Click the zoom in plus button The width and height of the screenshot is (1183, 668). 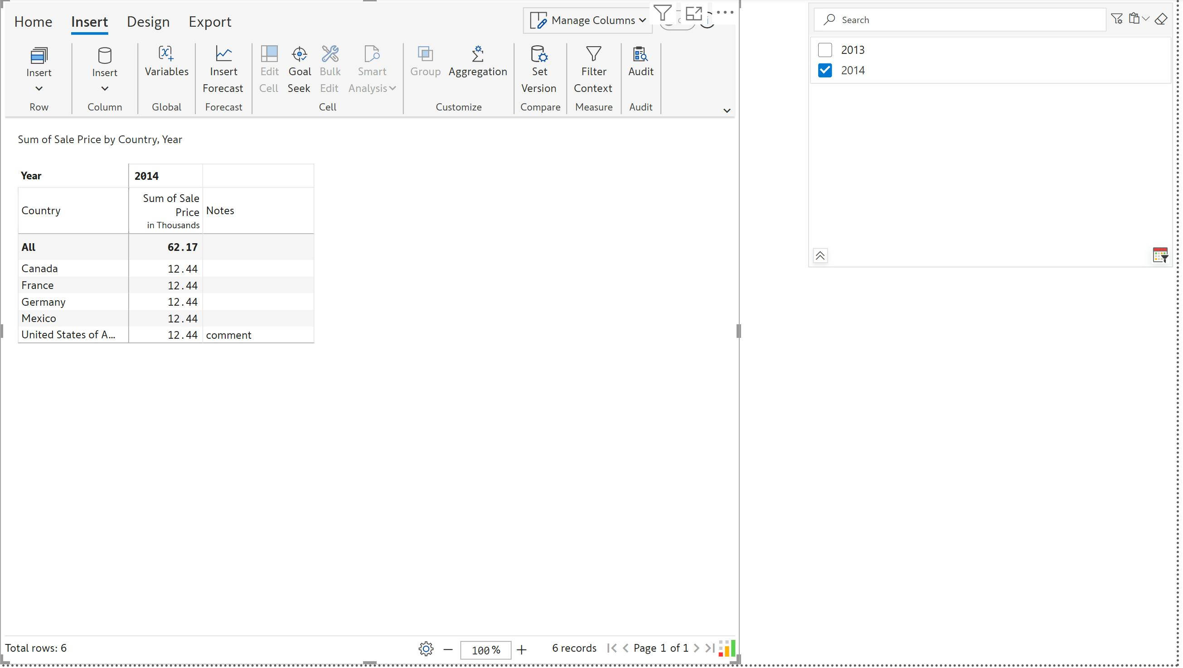(x=521, y=649)
